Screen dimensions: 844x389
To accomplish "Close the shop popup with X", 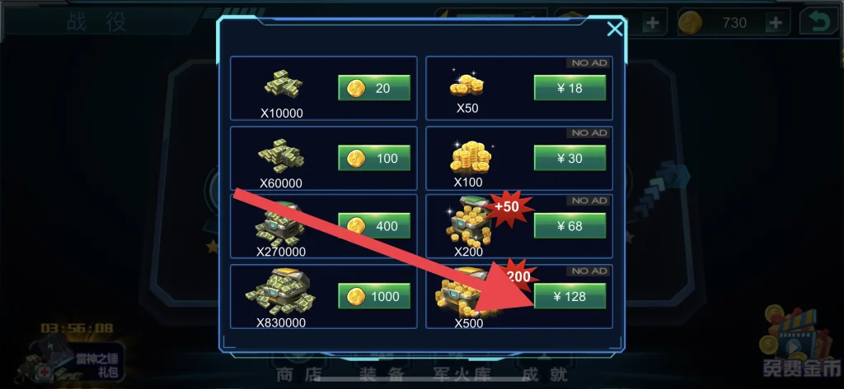I will [x=614, y=29].
